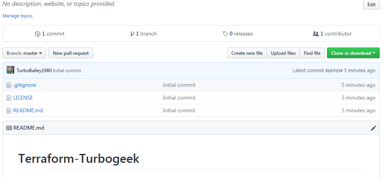Click the Create new file button
Viewport: 389px width, 179px height.
click(247, 53)
